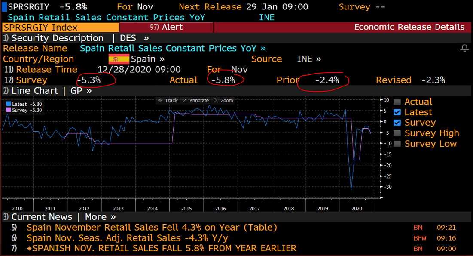Tick the Survey Low checkbox
The image size is (473, 256).
click(x=397, y=144)
